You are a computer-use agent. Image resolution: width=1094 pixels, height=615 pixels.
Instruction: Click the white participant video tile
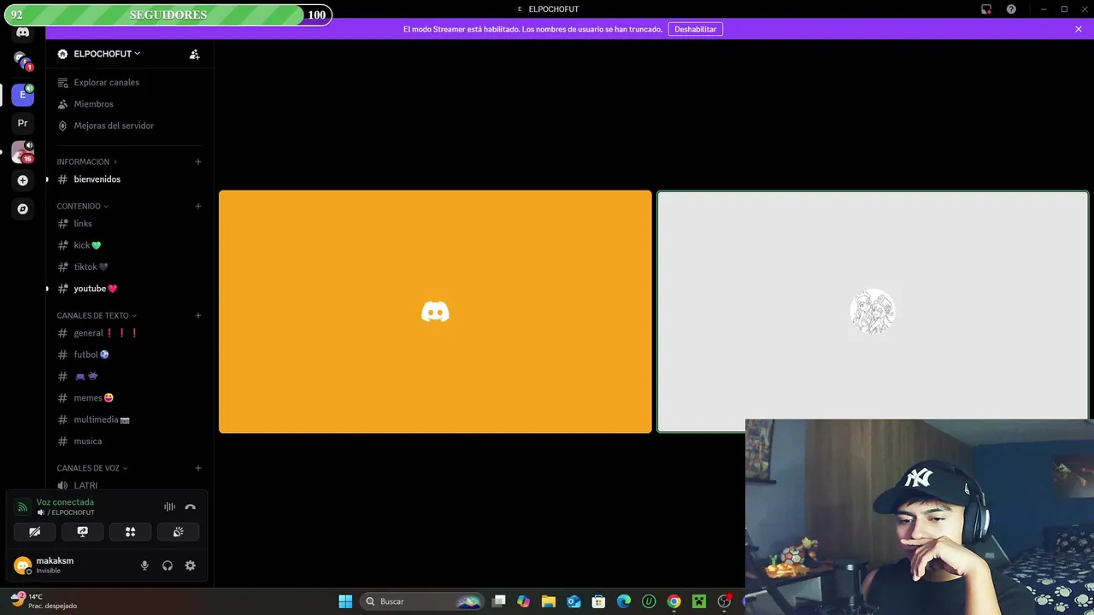872,312
